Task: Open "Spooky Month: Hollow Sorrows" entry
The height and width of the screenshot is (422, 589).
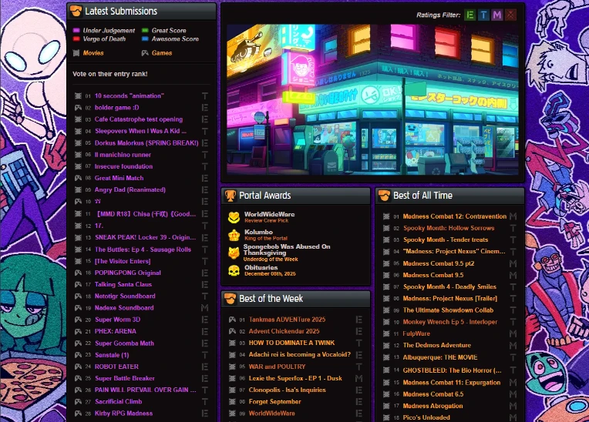Action: pos(448,228)
